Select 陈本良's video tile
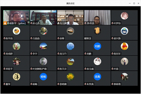141x94 pixels. (97, 18)
